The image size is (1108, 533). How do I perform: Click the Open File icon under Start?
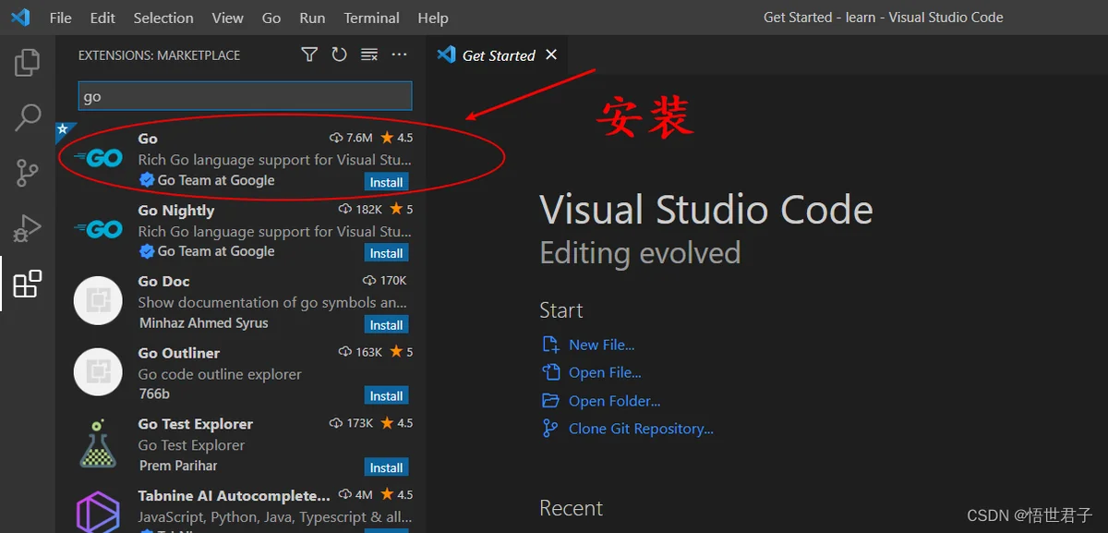551,372
